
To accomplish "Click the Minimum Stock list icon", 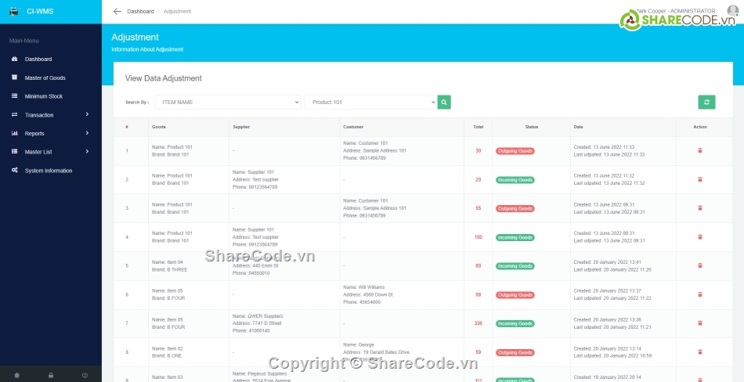I will (15, 95).
